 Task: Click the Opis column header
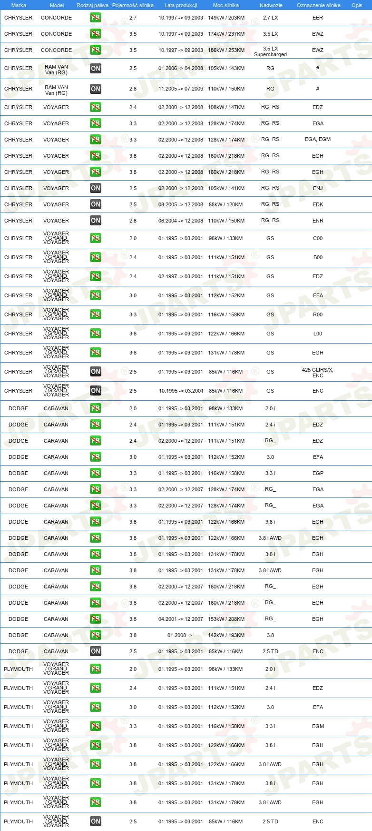pyautogui.click(x=357, y=5)
